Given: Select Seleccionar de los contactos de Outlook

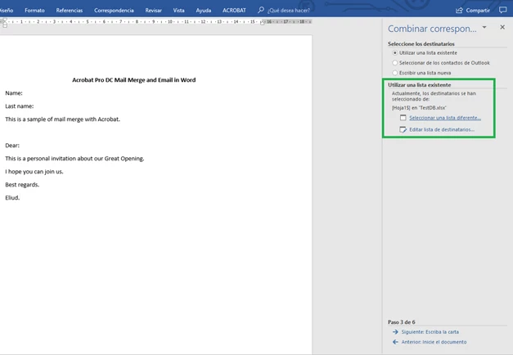Looking at the screenshot, I should [441, 63].
